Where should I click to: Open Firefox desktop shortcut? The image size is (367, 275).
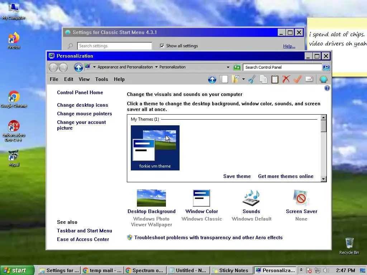click(x=14, y=40)
